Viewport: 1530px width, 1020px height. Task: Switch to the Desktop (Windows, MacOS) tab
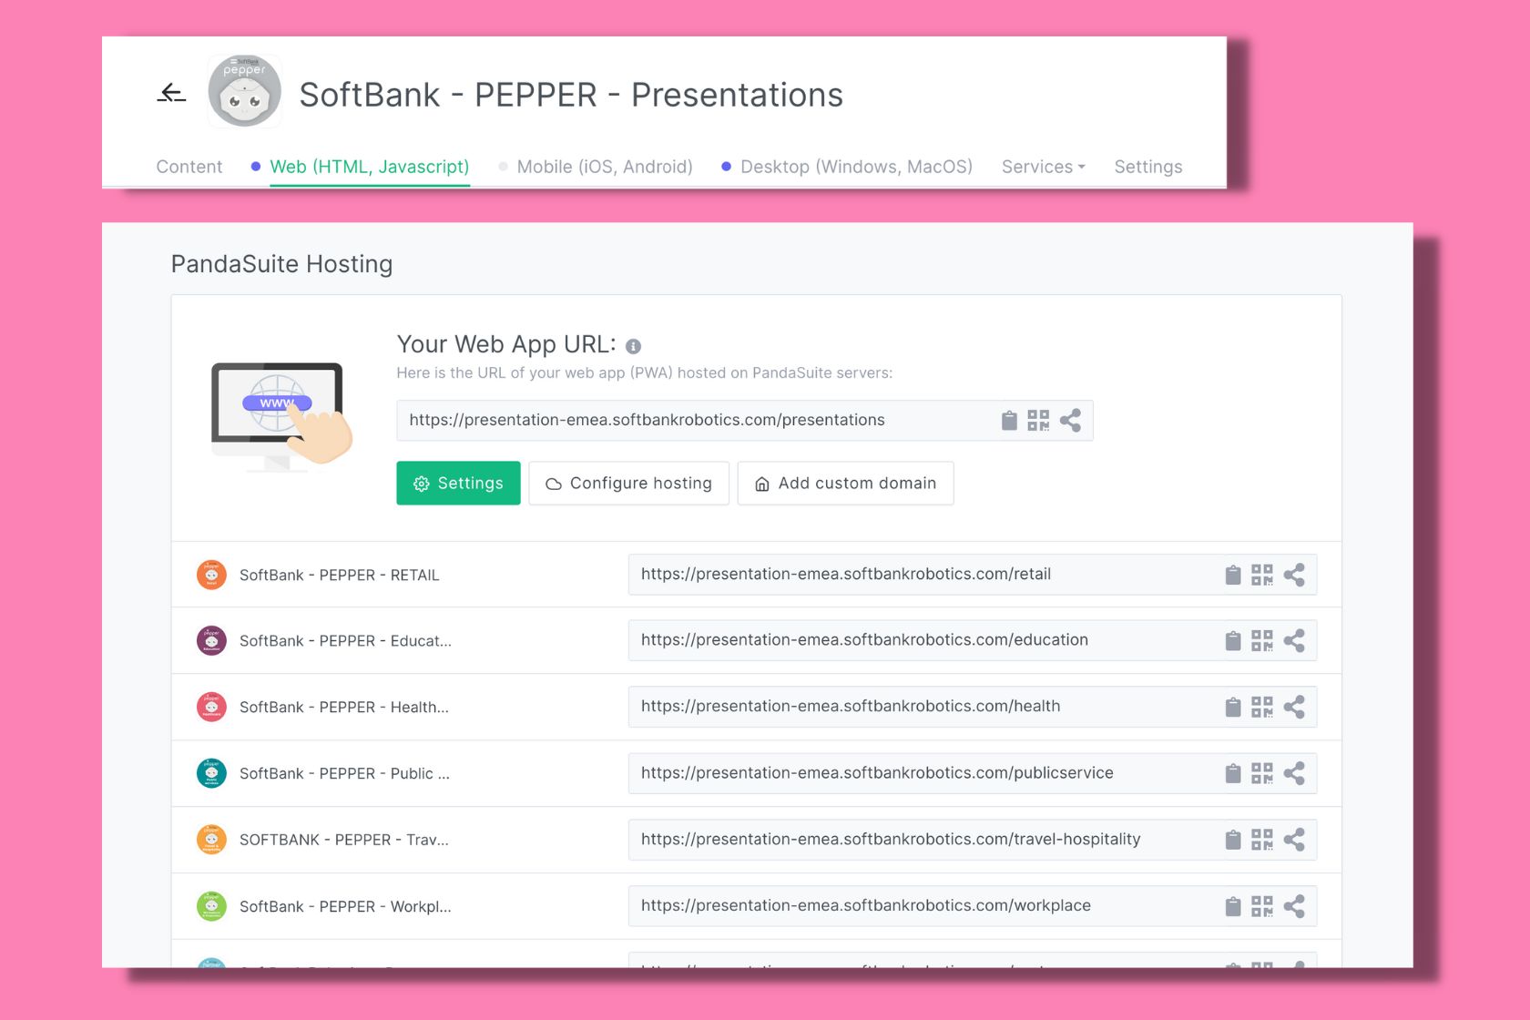coord(856,167)
